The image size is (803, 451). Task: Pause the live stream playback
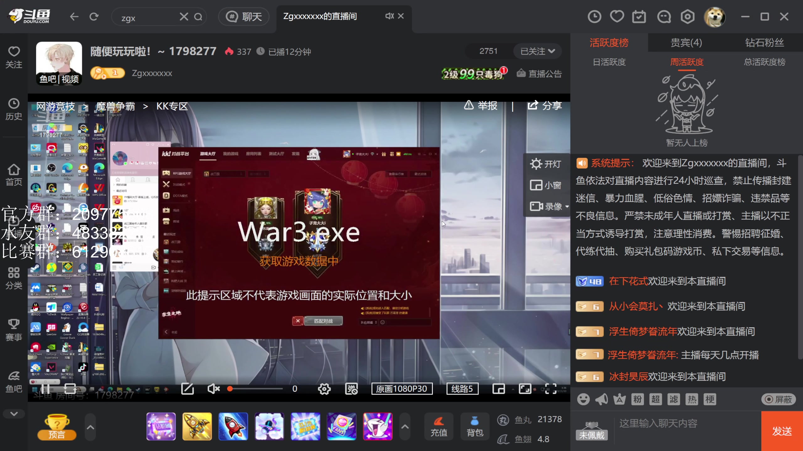tap(45, 389)
